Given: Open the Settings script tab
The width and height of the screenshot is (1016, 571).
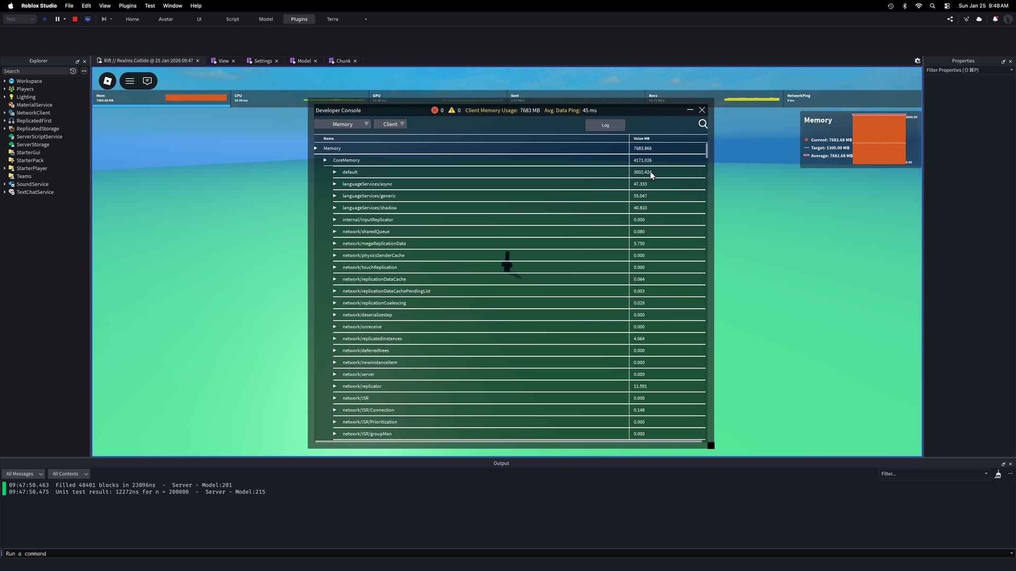Looking at the screenshot, I should tap(263, 61).
